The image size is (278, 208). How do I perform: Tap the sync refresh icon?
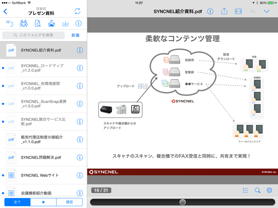[x=77, y=11]
